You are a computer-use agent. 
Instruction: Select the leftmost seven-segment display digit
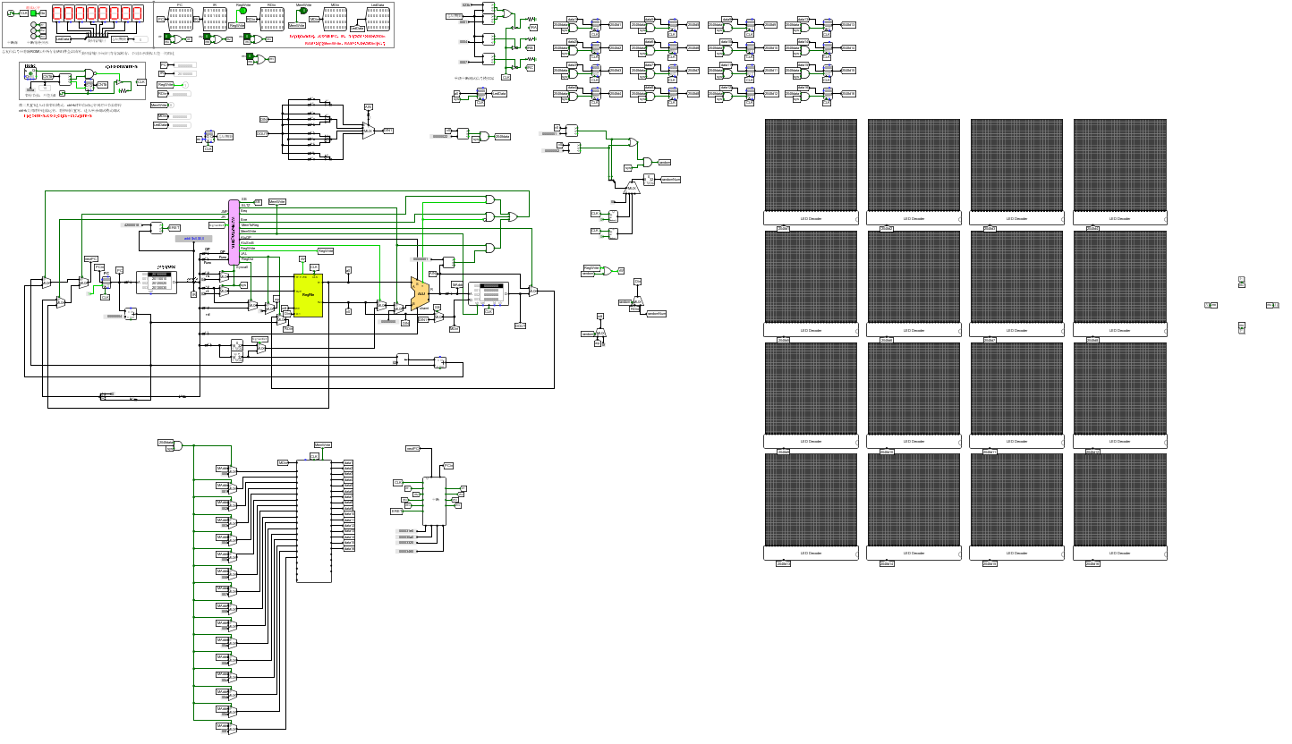click(58, 13)
